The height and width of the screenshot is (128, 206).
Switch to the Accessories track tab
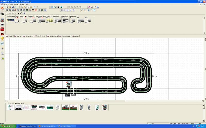(73, 16)
